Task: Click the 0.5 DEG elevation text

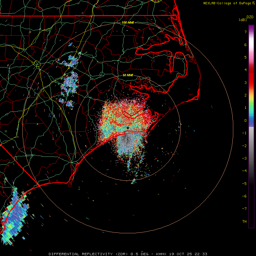Action: coord(140,254)
